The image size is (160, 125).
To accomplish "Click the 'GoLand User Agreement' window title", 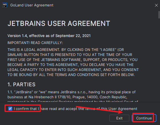I will 32,5.
